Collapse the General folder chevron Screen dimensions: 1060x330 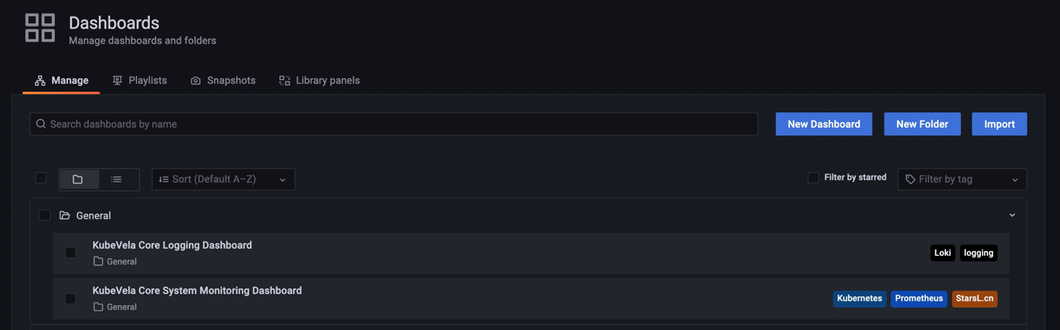click(1012, 215)
